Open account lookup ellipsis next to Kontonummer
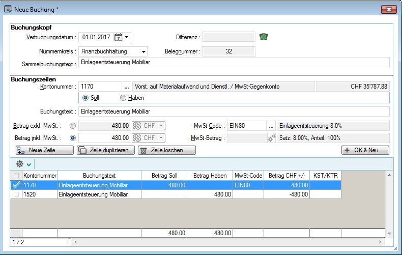 126,87
